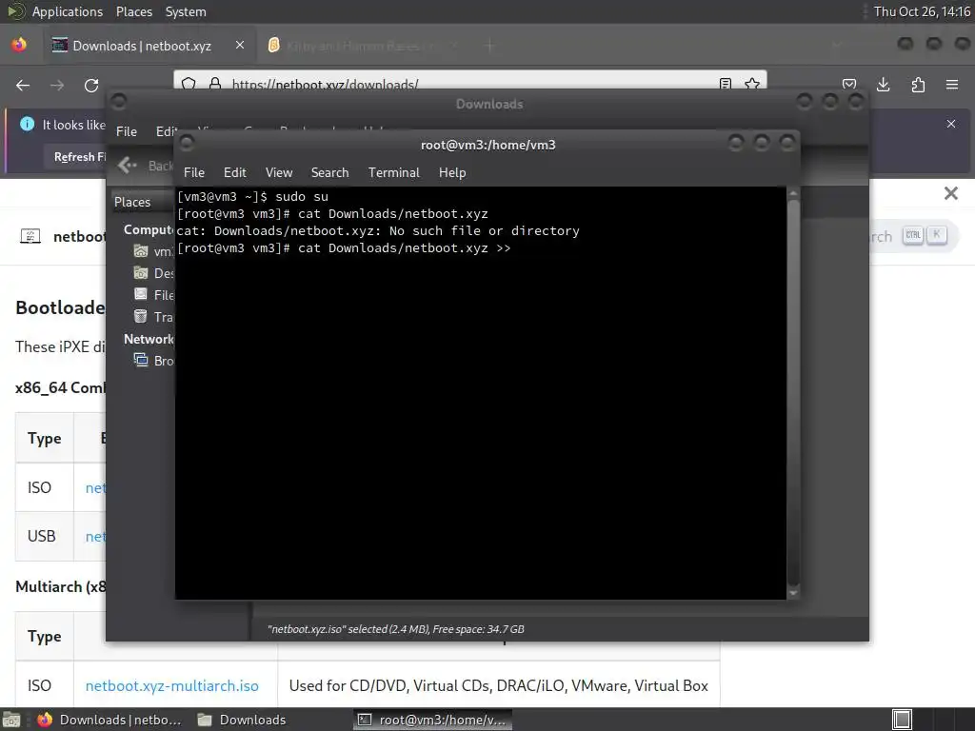Click the ISO row link in x86_64 table

tap(95, 488)
